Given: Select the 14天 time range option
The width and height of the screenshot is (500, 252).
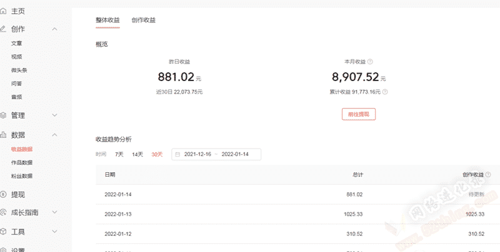Looking at the screenshot, I should click(137, 154).
